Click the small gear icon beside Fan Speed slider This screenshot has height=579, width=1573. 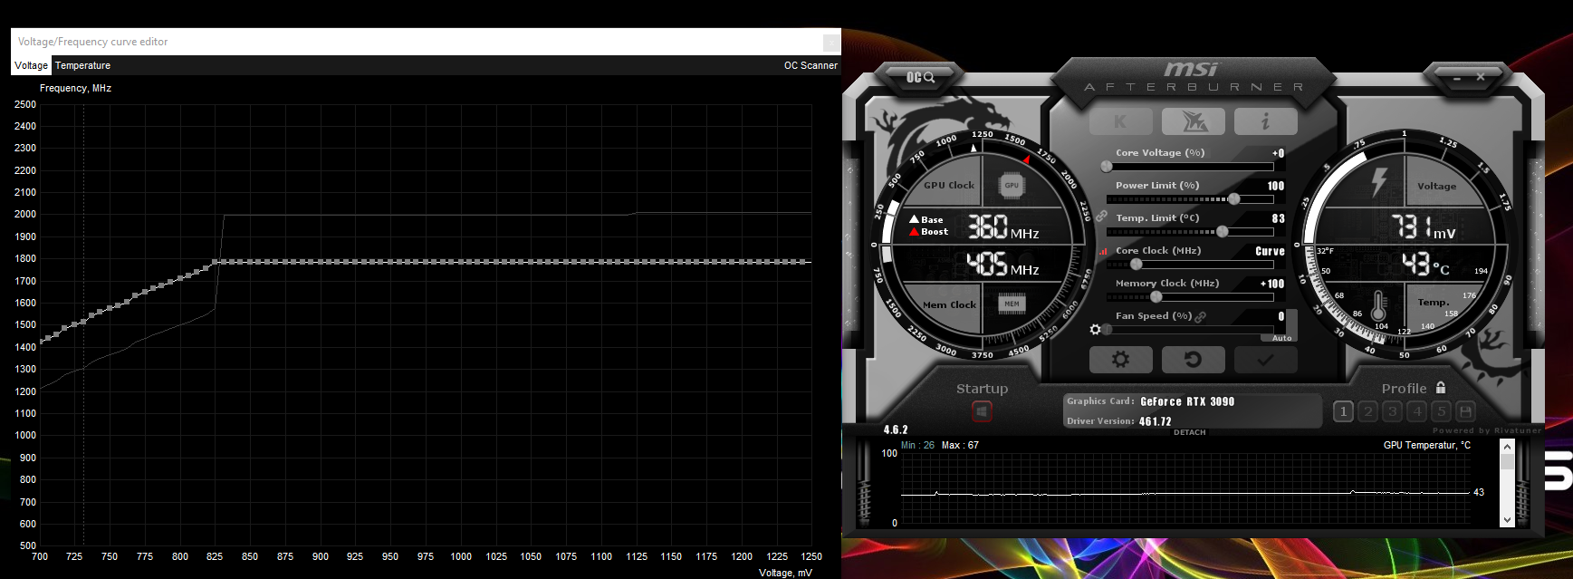pos(1095,329)
